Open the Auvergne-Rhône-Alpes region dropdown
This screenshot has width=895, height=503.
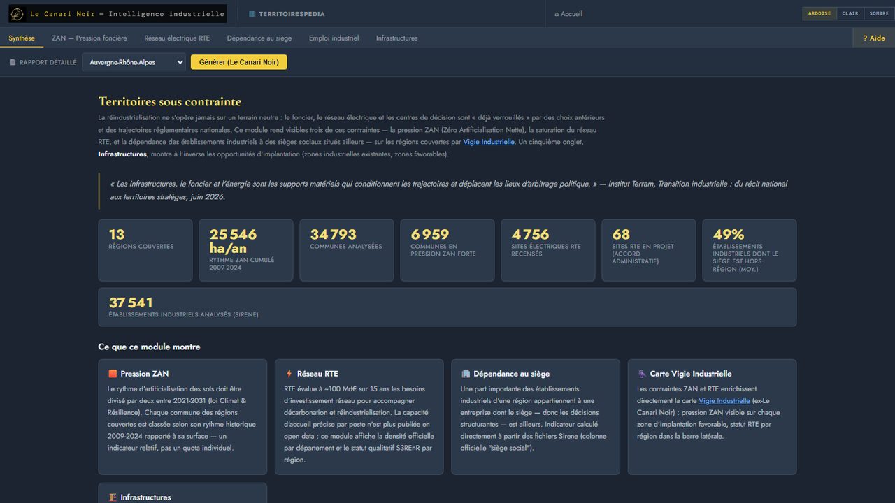point(134,62)
